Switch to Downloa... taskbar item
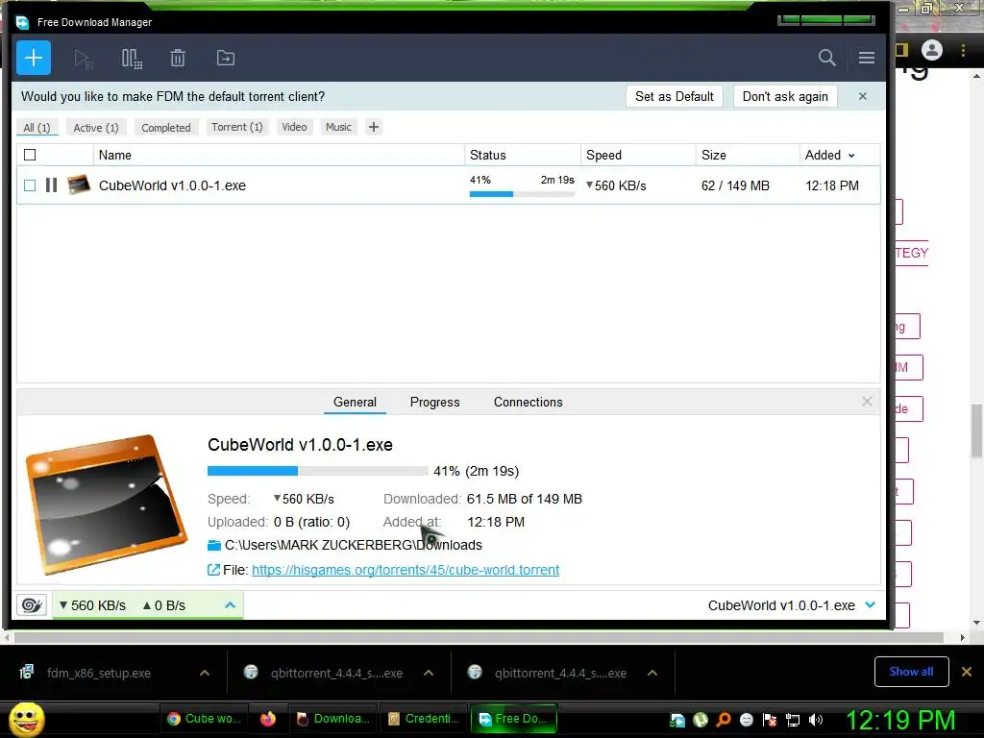Screen dimensions: 984x738 click(x=332, y=719)
